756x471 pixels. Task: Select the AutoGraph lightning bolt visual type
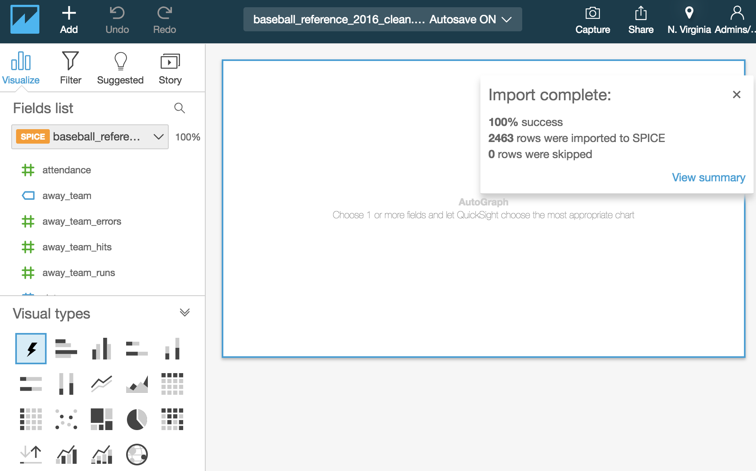coord(31,349)
